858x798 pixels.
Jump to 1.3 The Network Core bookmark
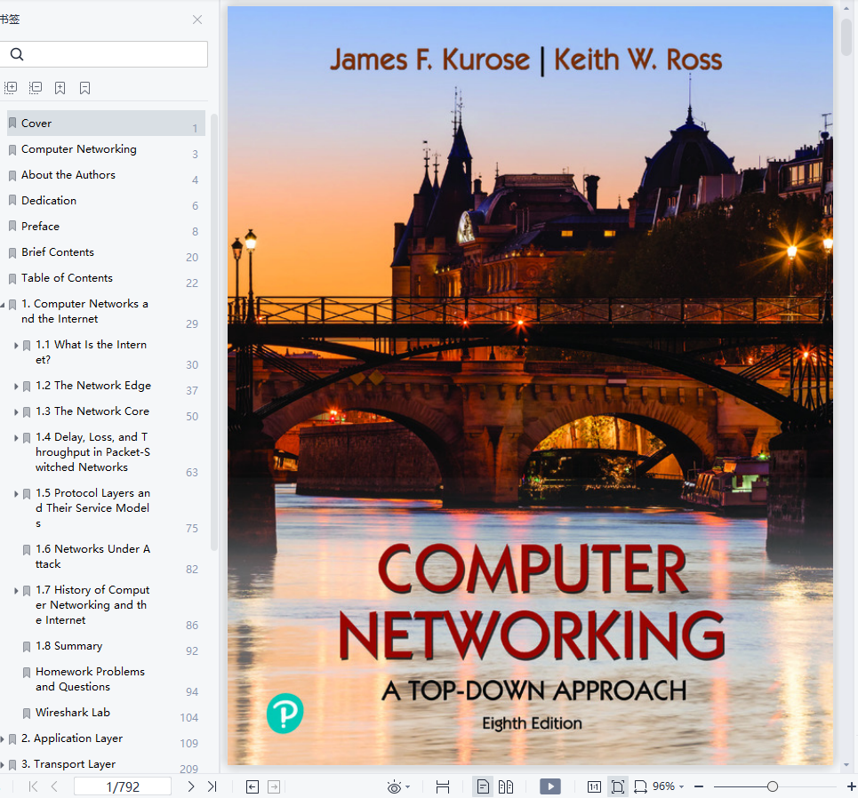tap(92, 411)
